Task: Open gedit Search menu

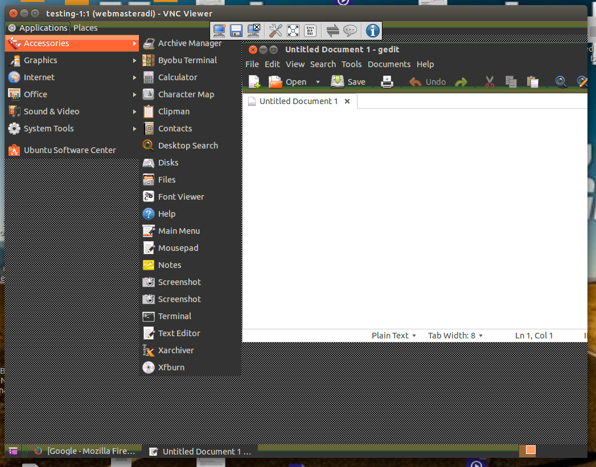Action: point(323,64)
